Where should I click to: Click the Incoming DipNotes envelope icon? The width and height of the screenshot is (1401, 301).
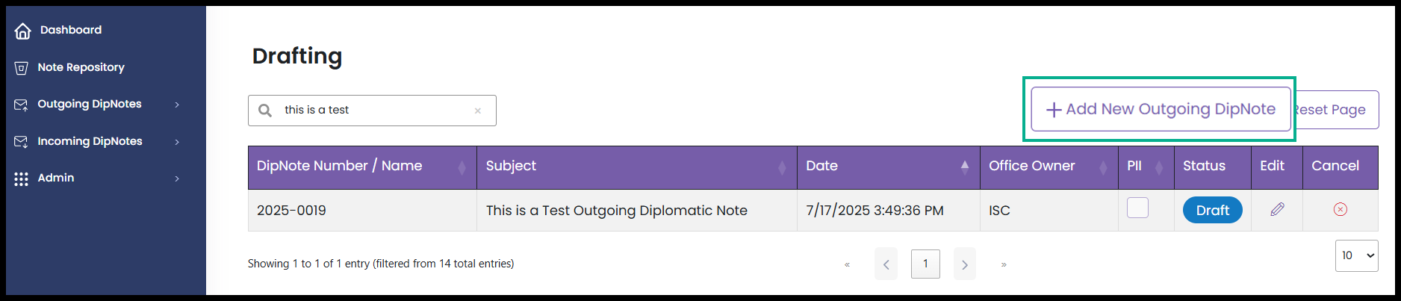pyautogui.click(x=21, y=142)
